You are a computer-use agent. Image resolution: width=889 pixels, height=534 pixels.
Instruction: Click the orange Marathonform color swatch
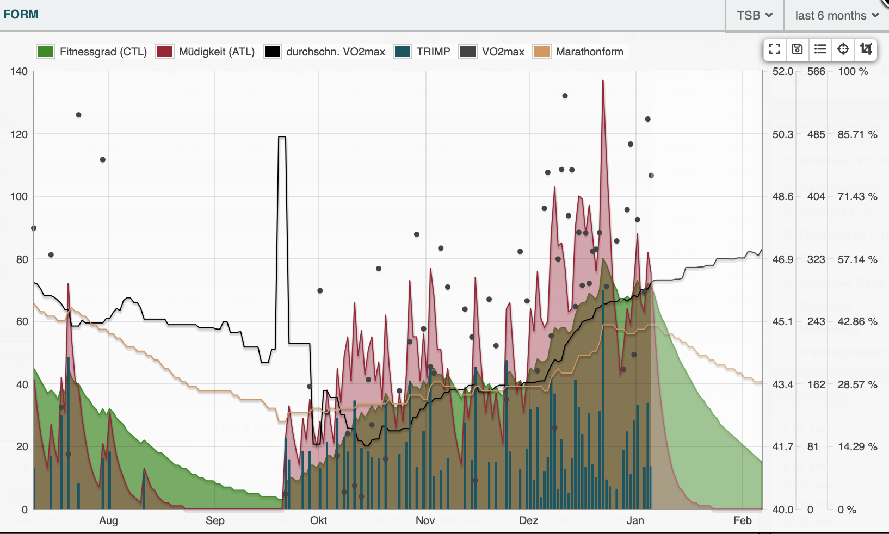(x=542, y=52)
